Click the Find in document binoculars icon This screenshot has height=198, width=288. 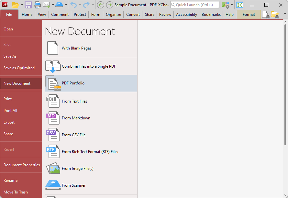[266, 15]
